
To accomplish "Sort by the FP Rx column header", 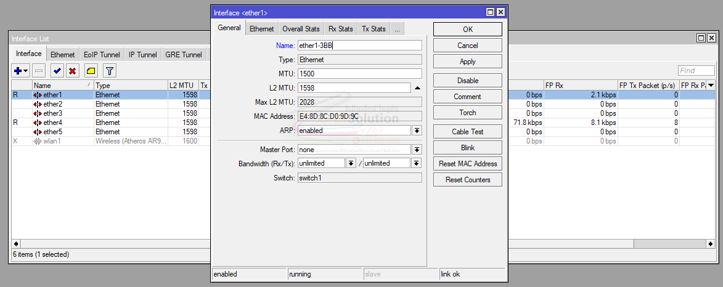I will pos(581,85).
